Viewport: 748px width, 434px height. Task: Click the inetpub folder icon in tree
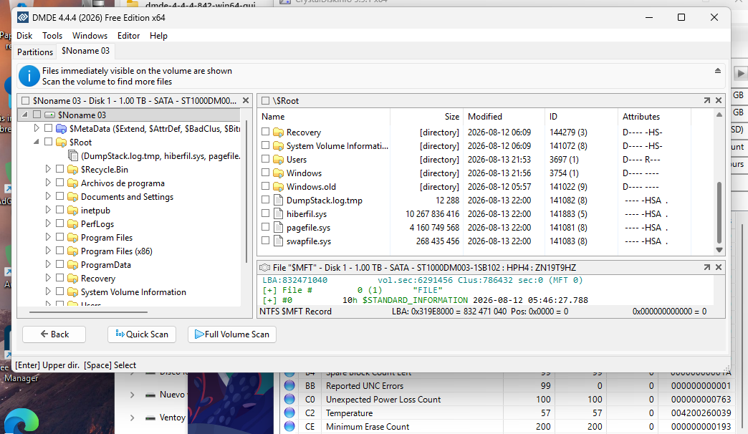tap(72, 211)
